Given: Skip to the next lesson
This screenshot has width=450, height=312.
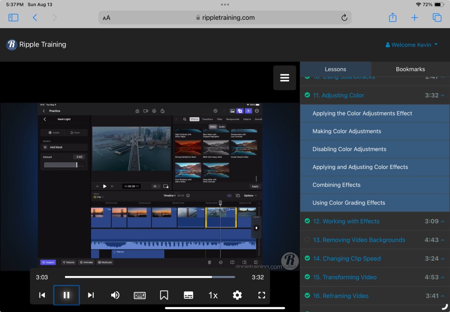Looking at the screenshot, I should (x=91, y=295).
